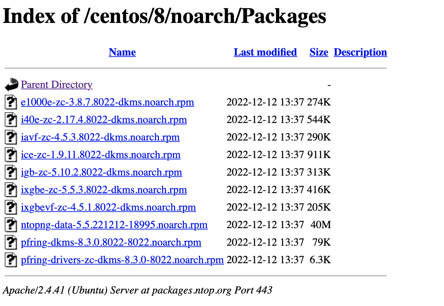Download pfring-drivers-zc-dkms-8.3.0-8022.noarch.rpm

coord(122,260)
